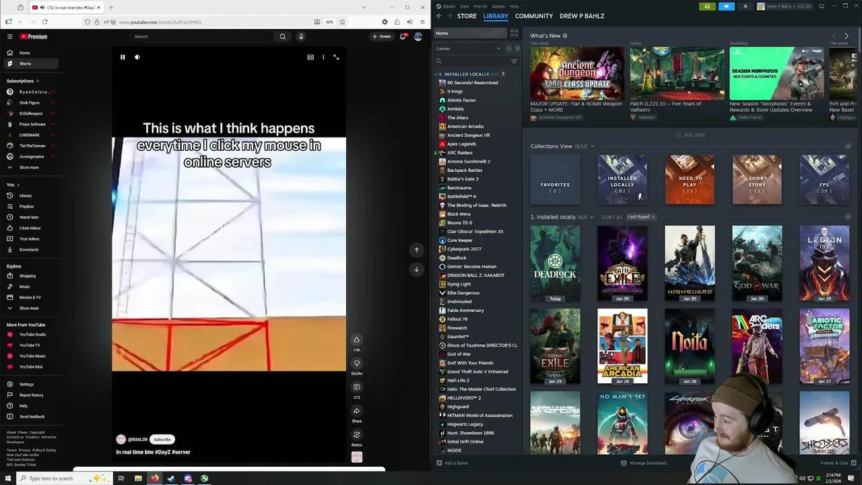Open Watch later in YouTube sidebar
Screen dimensions: 862x485
(29, 217)
